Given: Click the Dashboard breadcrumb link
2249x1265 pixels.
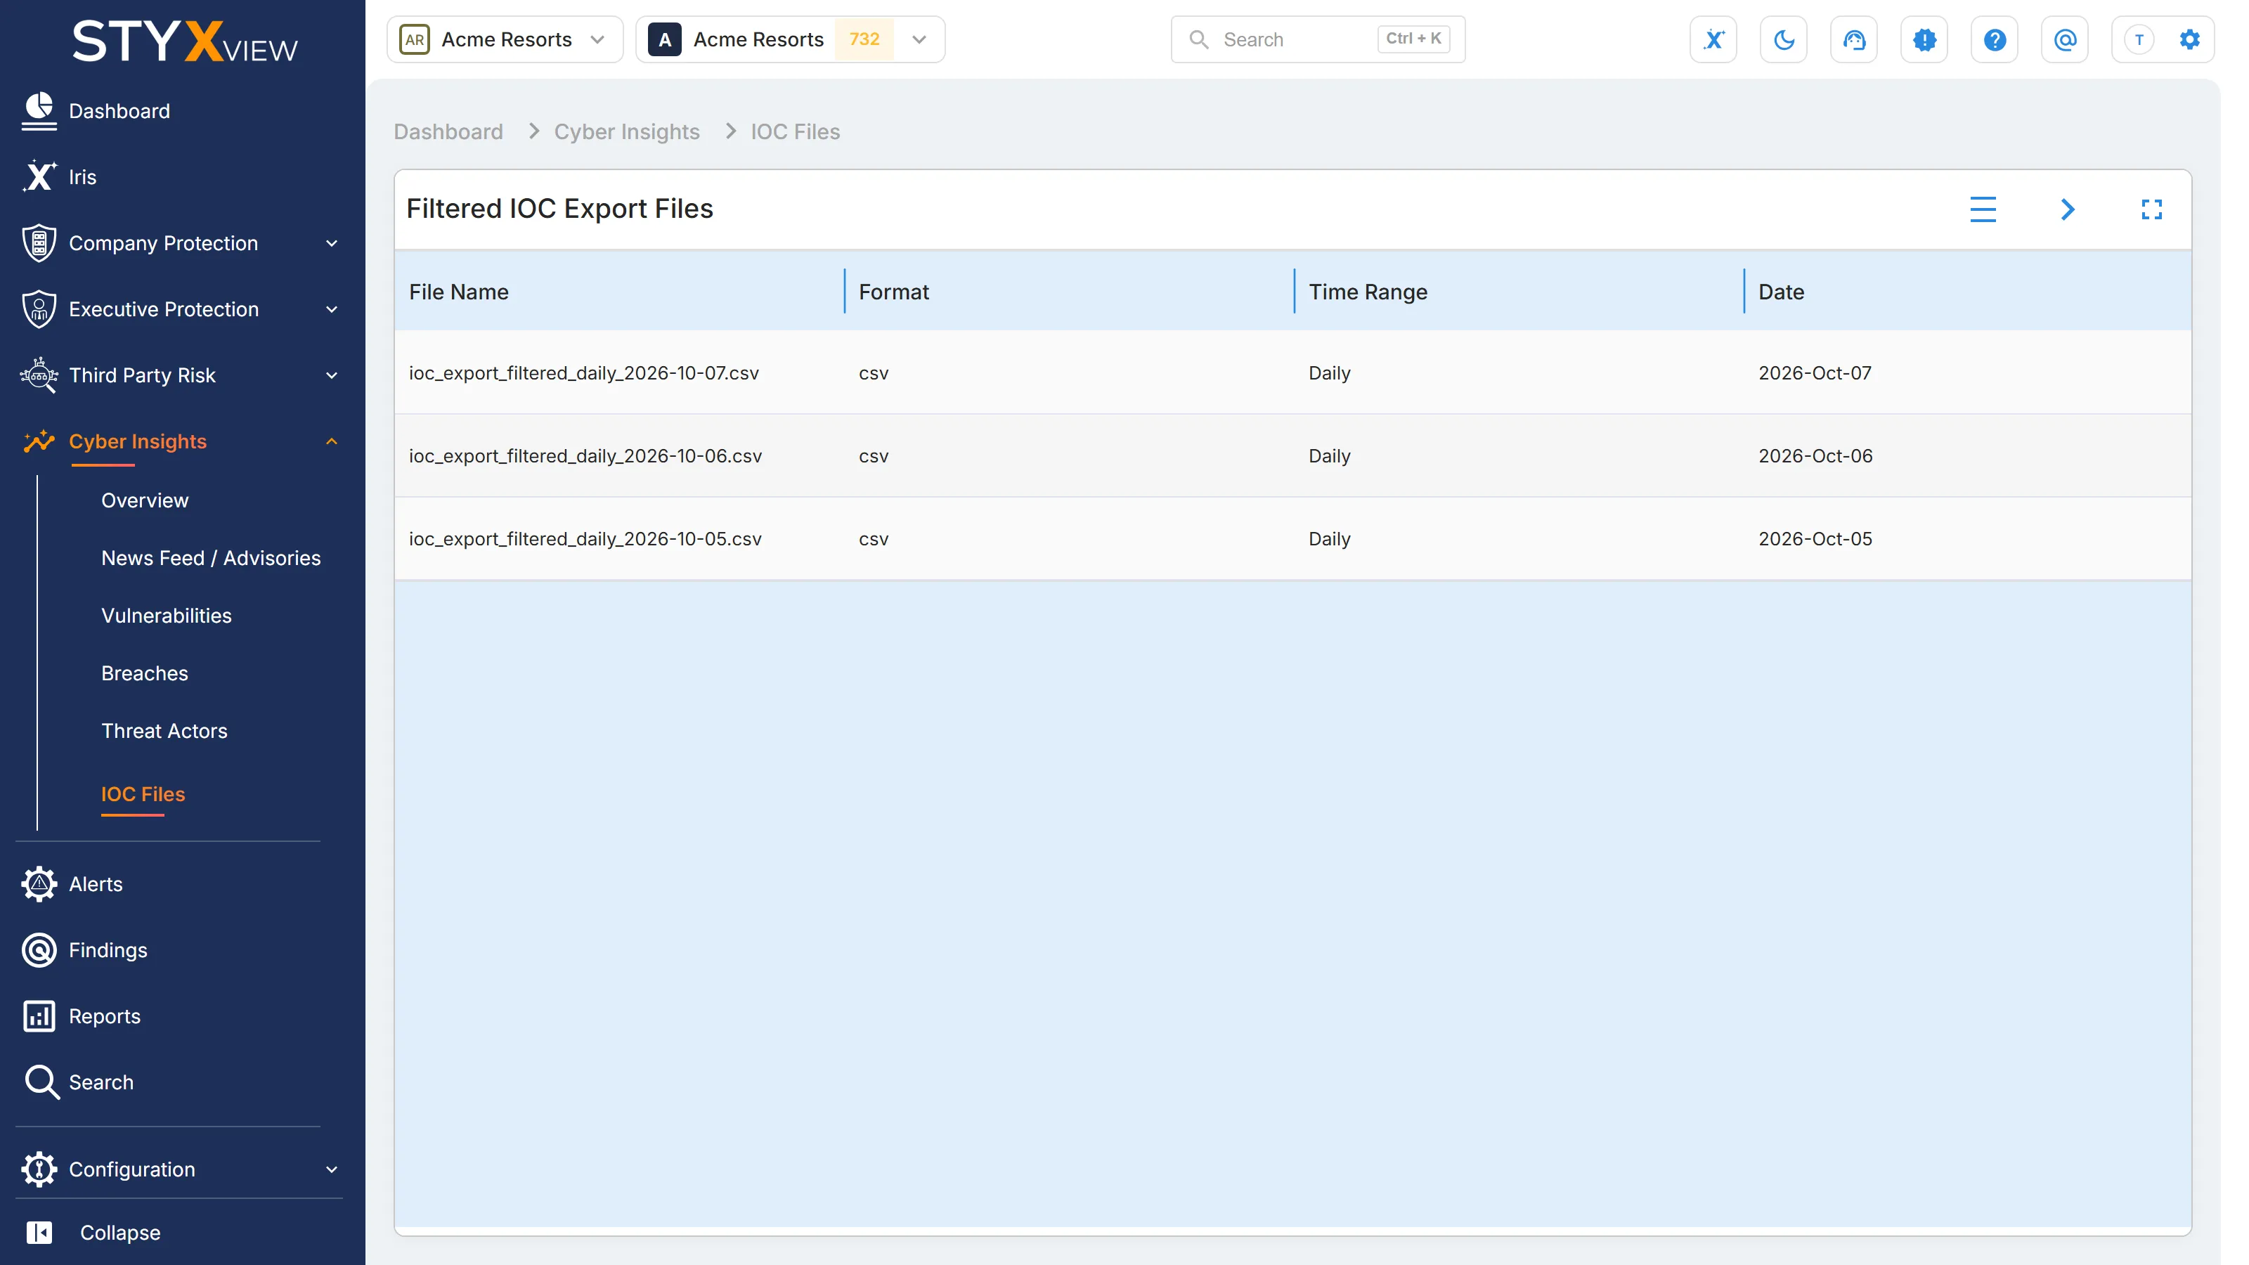Looking at the screenshot, I should [x=448, y=132].
